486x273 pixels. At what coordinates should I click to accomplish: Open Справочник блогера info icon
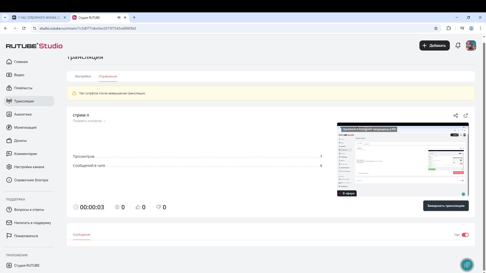point(9,180)
